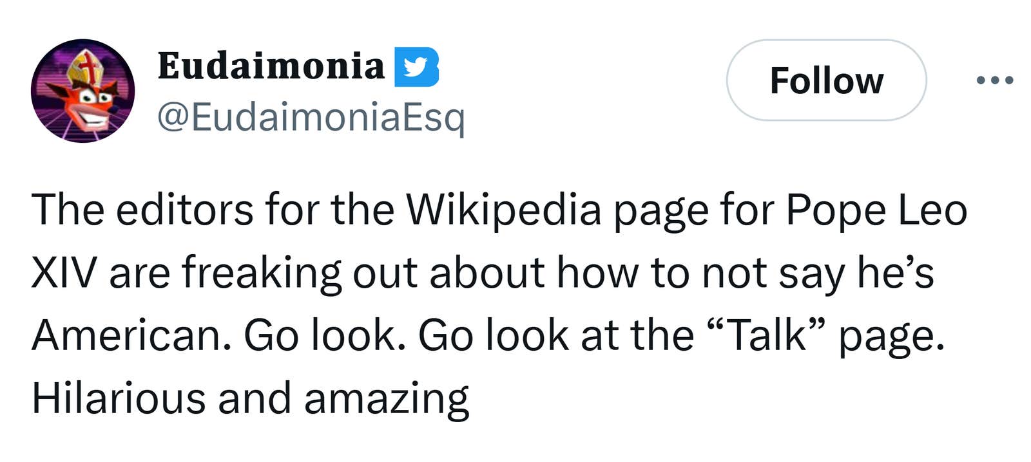The height and width of the screenshot is (462, 1031).
Task: Click the word "editors" in the tweet
Action: coord(184,210)
